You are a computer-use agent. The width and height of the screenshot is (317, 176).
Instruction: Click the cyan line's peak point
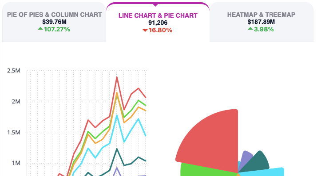[x=117, y=115]
